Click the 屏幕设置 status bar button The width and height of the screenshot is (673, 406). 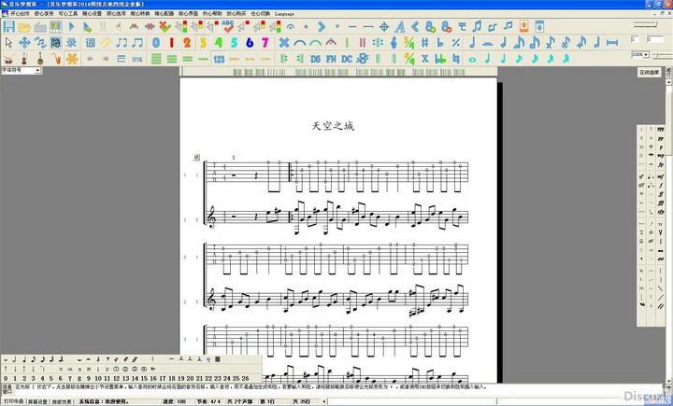click(36, 402)
